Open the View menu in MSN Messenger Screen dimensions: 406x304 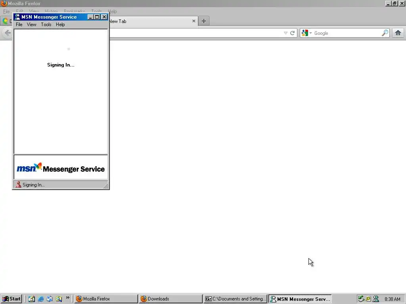coord(32,25)
